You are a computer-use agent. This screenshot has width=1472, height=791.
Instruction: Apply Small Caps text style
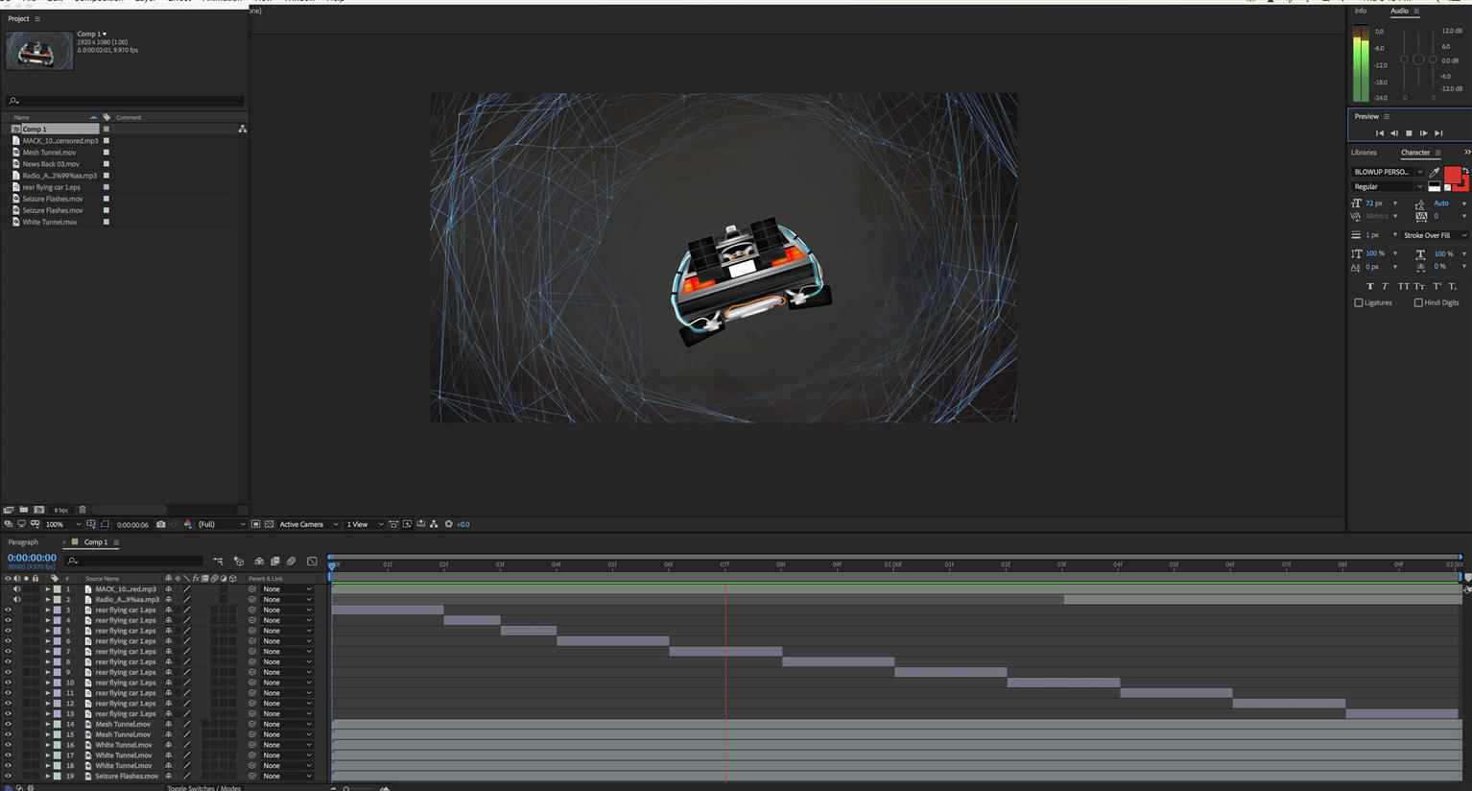[1419, 286]
